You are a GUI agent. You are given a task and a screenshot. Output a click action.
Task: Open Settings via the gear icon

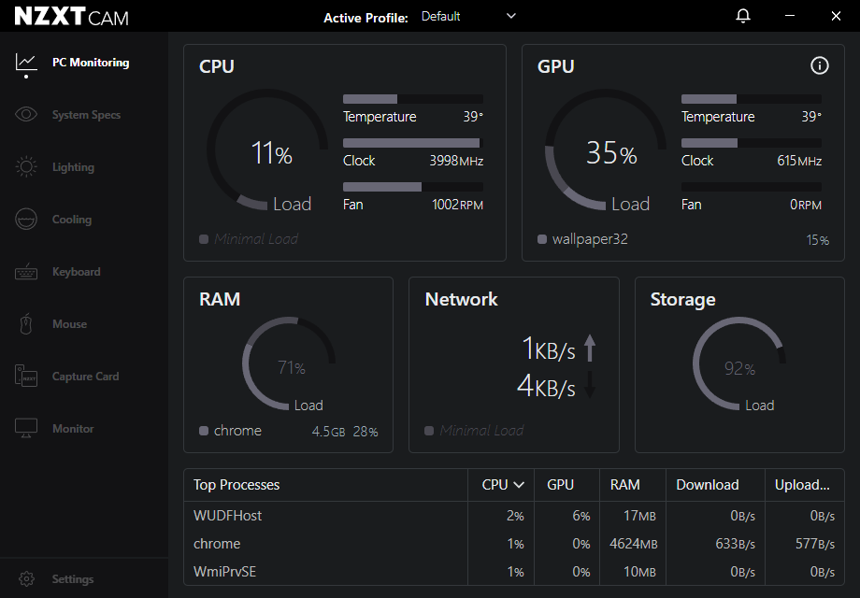[26, 579]
